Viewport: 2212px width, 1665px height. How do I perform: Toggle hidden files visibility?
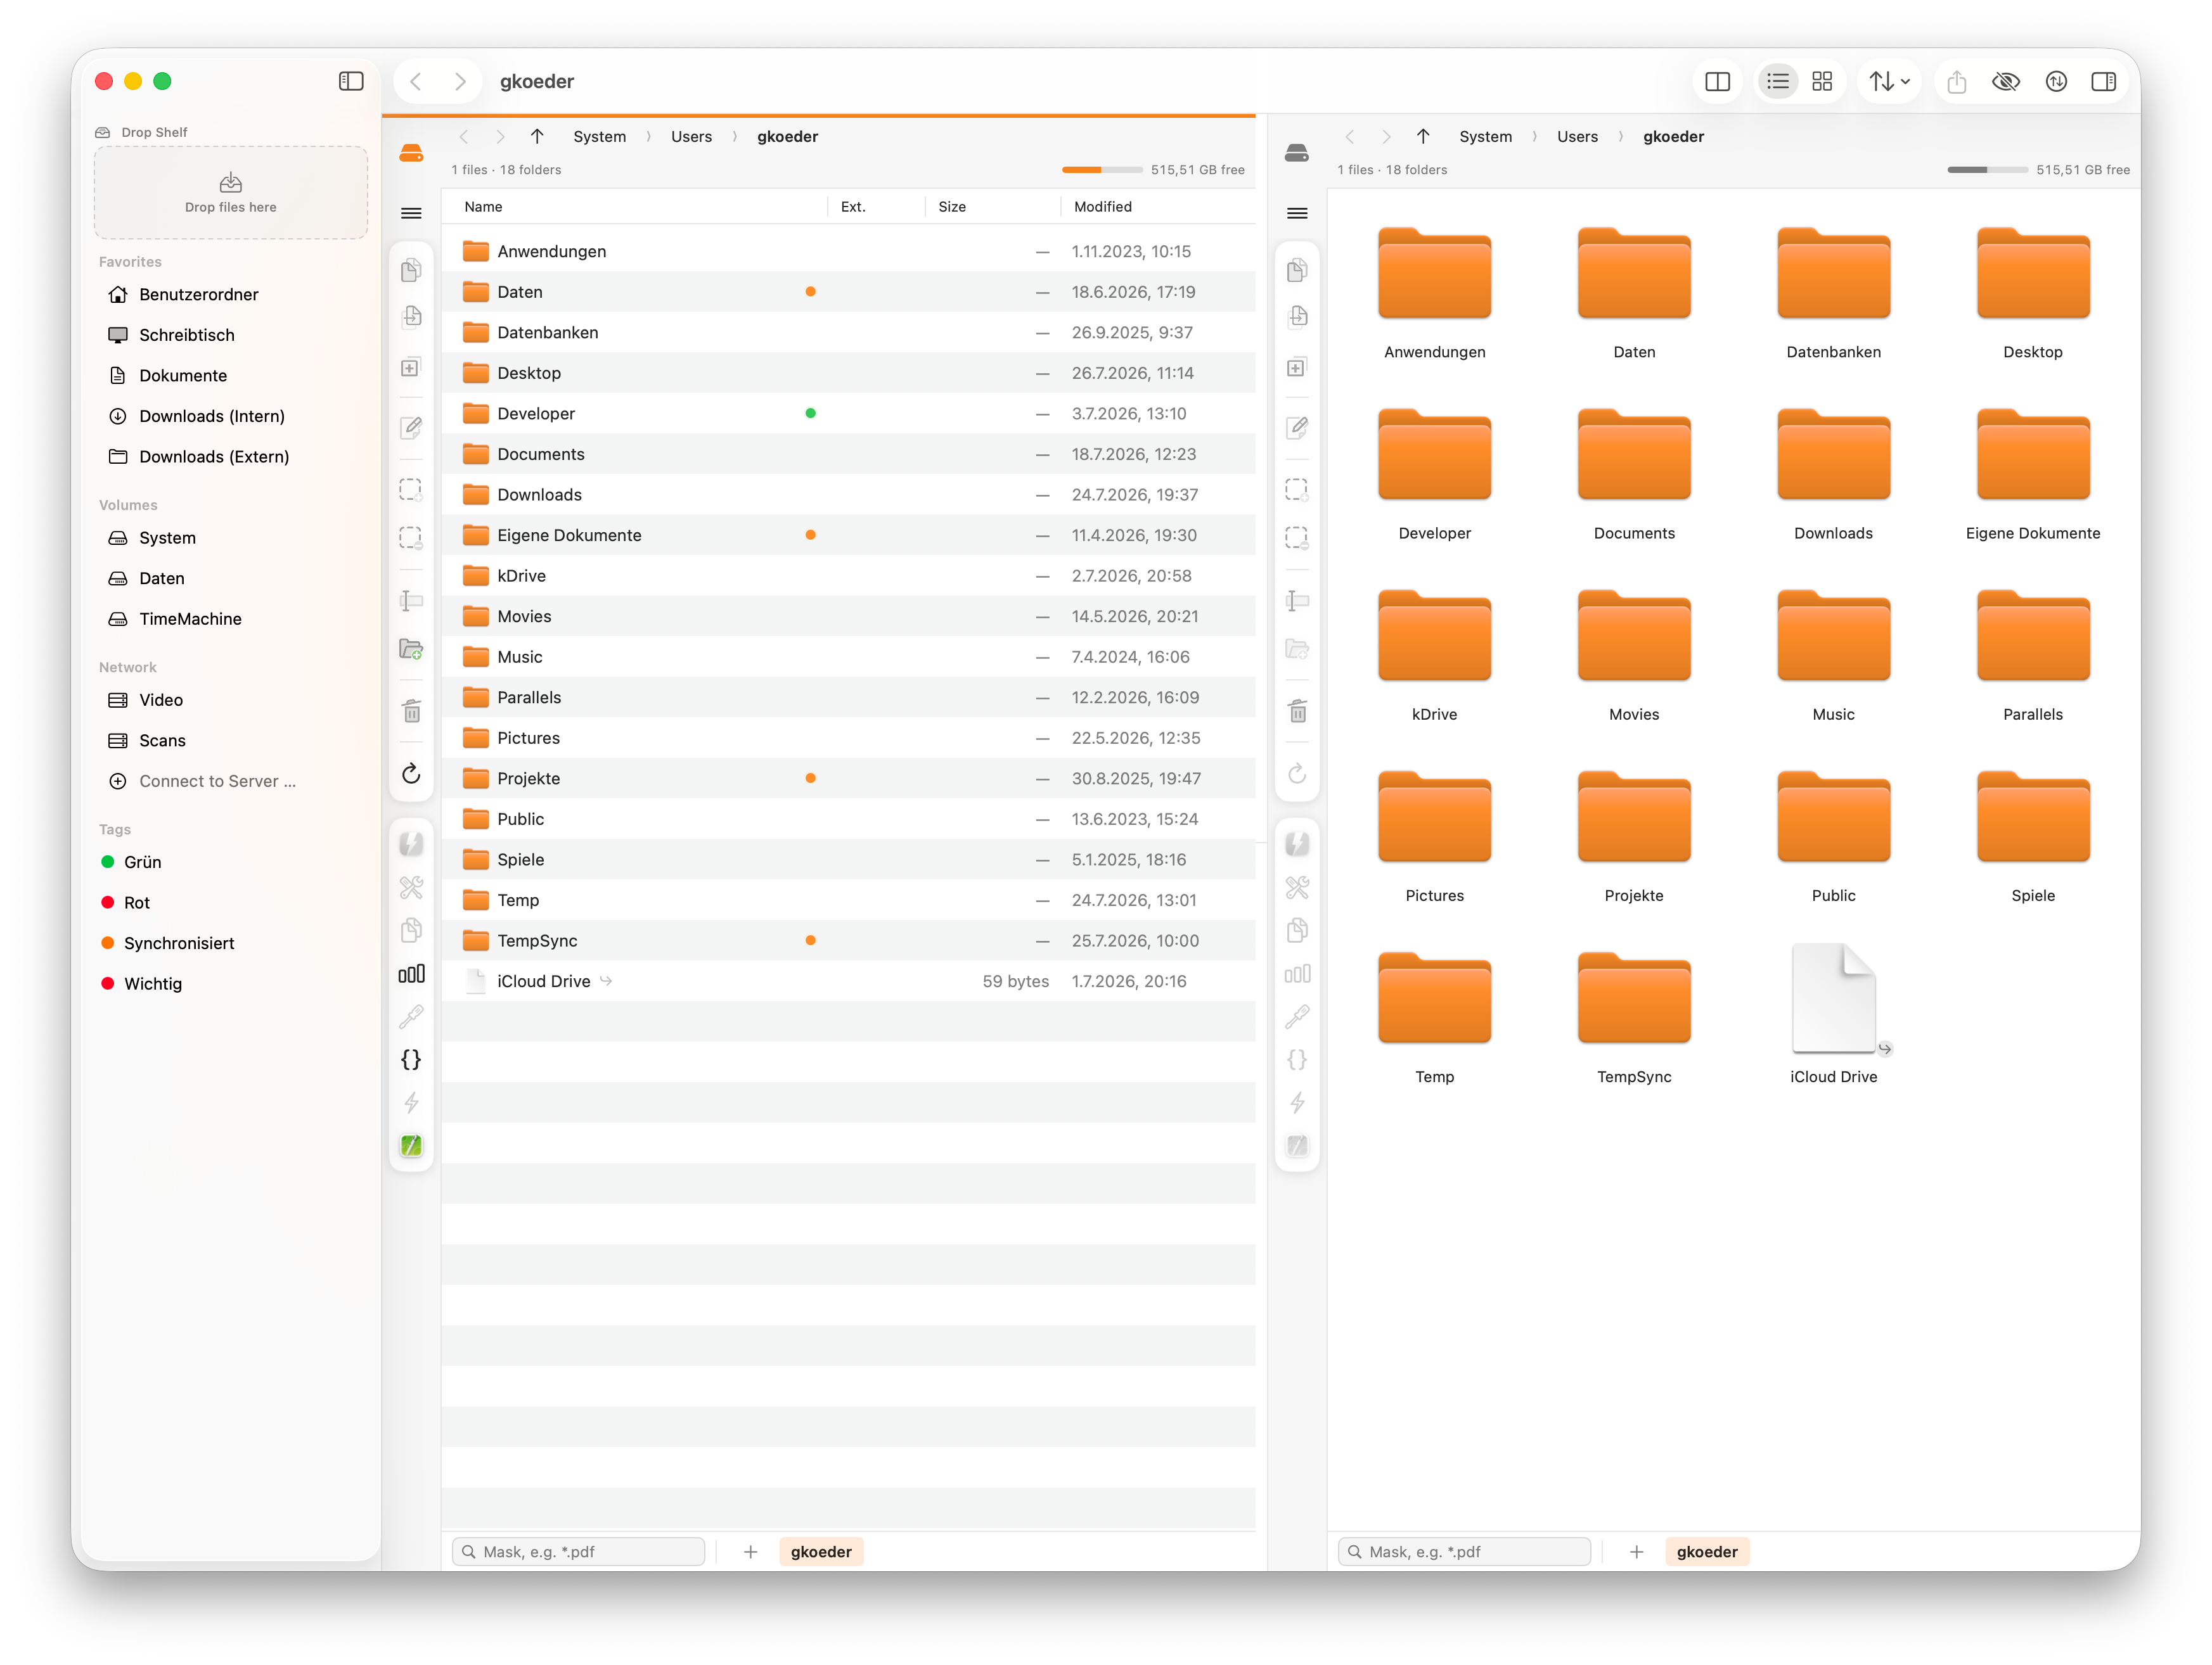click(x=2006, y=82)
